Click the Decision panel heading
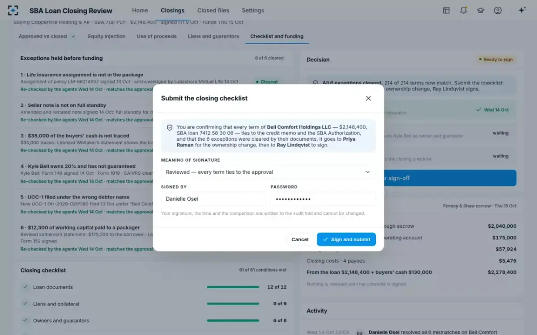Screen dimensions: 537x335 (318, 59)
